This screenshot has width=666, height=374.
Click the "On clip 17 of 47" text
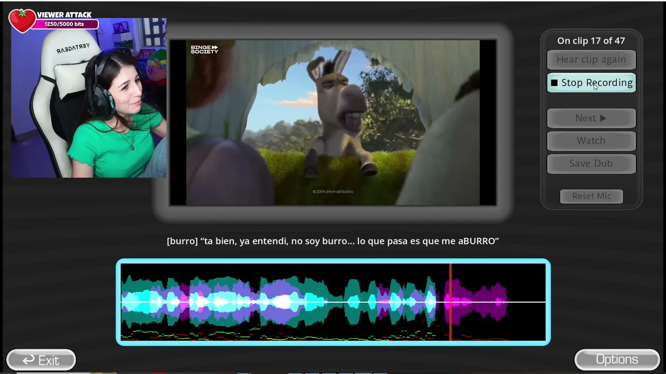pos(591,41)
